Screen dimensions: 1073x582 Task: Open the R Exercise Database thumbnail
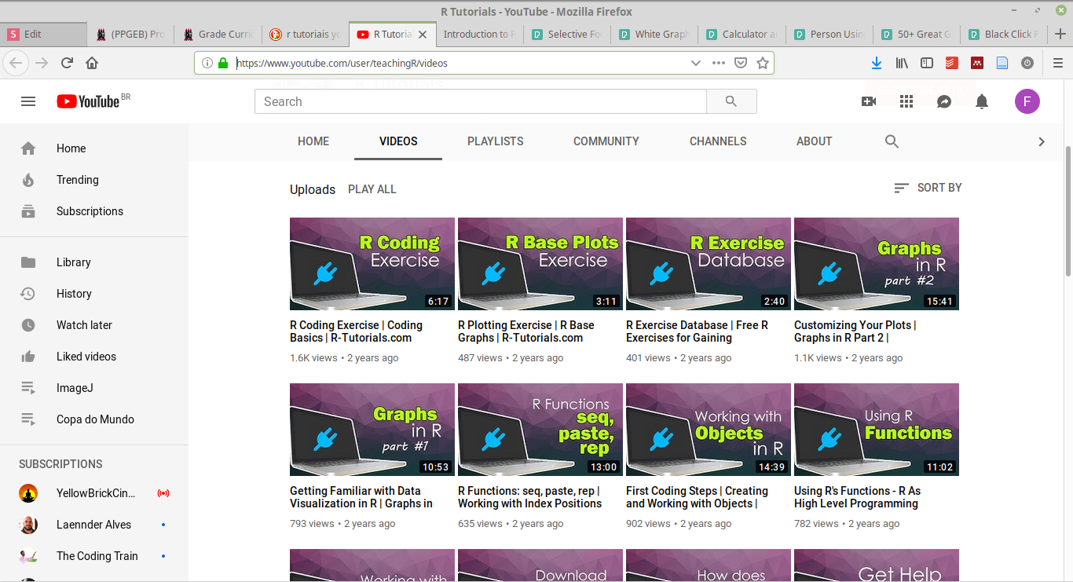click(709, 264)
